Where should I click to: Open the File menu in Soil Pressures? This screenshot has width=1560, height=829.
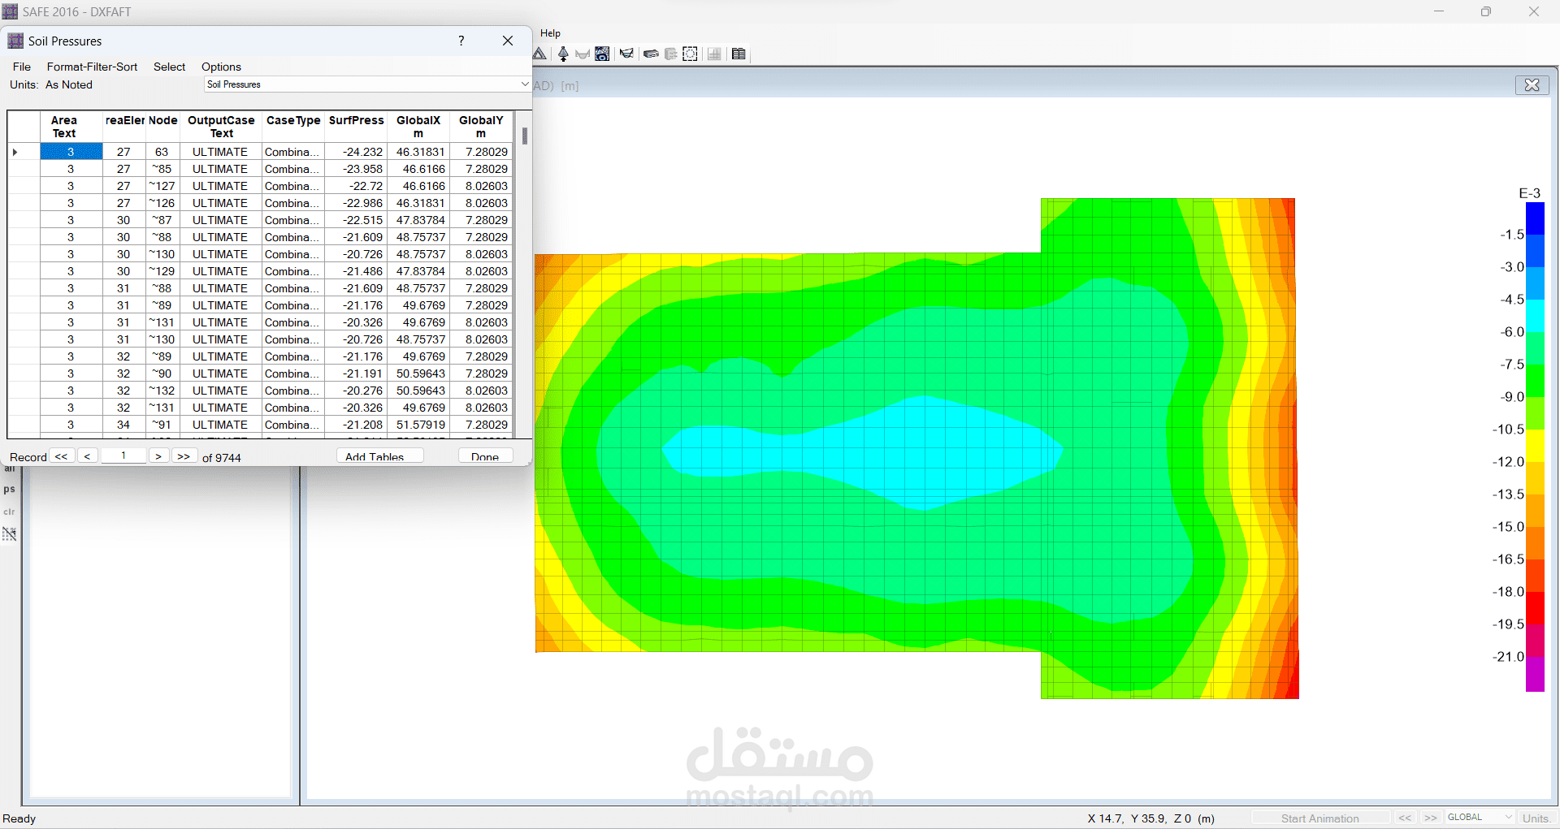click(x=22, y=67)
